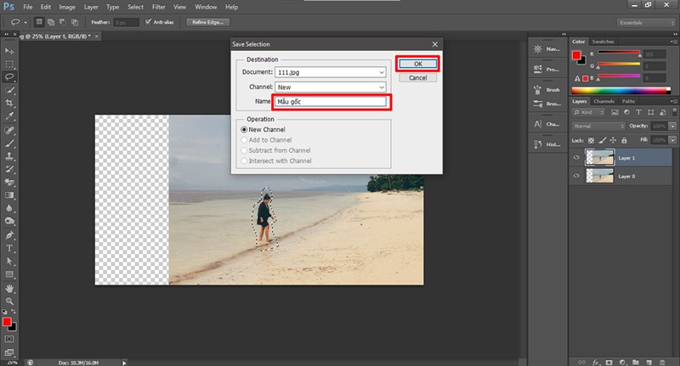The width and height of the screenshot is (680, 366).
Task: Open the Opacity slider dropdown
Action: tap(672, 126)
